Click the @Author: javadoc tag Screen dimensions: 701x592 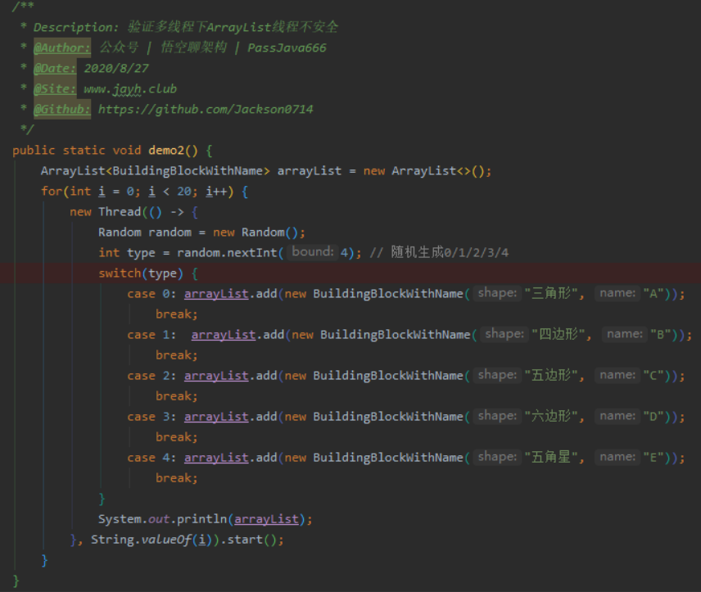pos(62,47)
